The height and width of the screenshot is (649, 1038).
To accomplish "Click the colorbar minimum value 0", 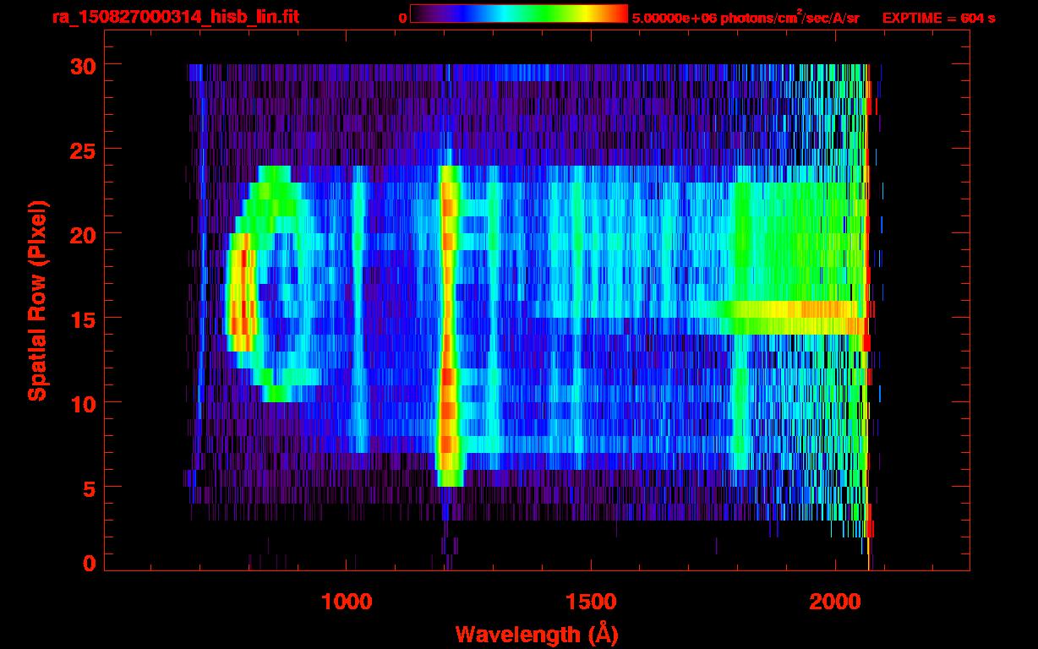I will pyautogui.click(x=402, y=18).
